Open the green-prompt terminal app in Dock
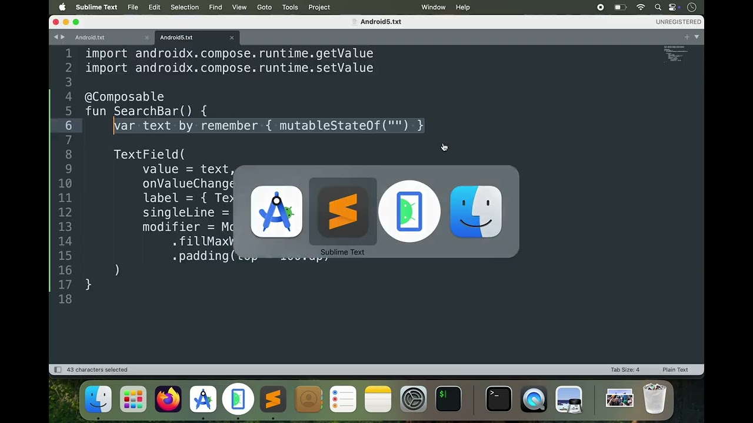 click(448, 399)
